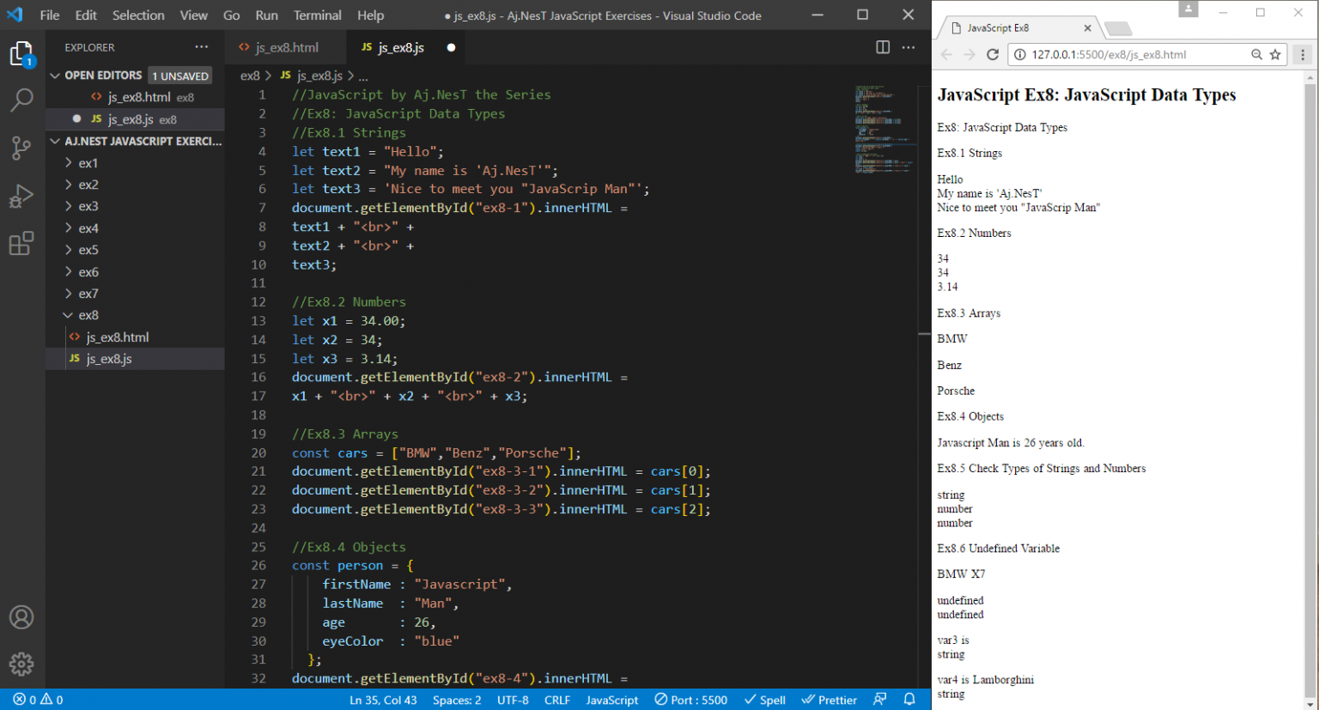The height and width of the screenshot is (710, 1319).
Task: Reload the browser page
Action: tap(993, 55)
